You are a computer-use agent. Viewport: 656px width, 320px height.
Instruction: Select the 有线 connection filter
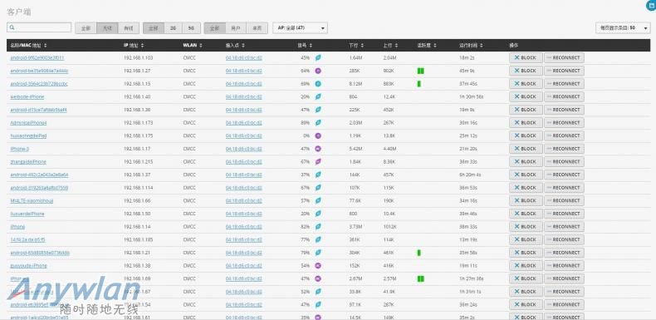point(129,28)
